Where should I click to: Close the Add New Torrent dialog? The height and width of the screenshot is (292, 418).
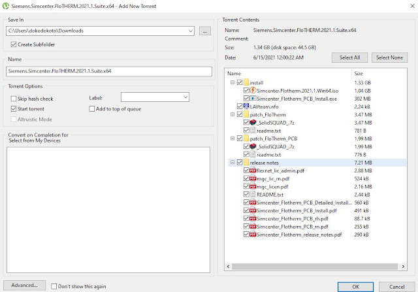click(x=412, y=6)
